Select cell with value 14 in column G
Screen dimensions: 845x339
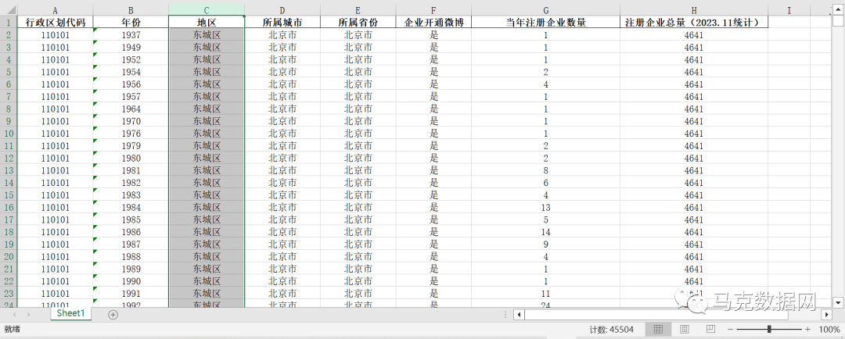click(x=546, y=232)
